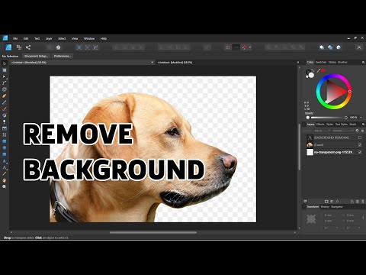Open the Stroke panel tab

click(332, 62)
